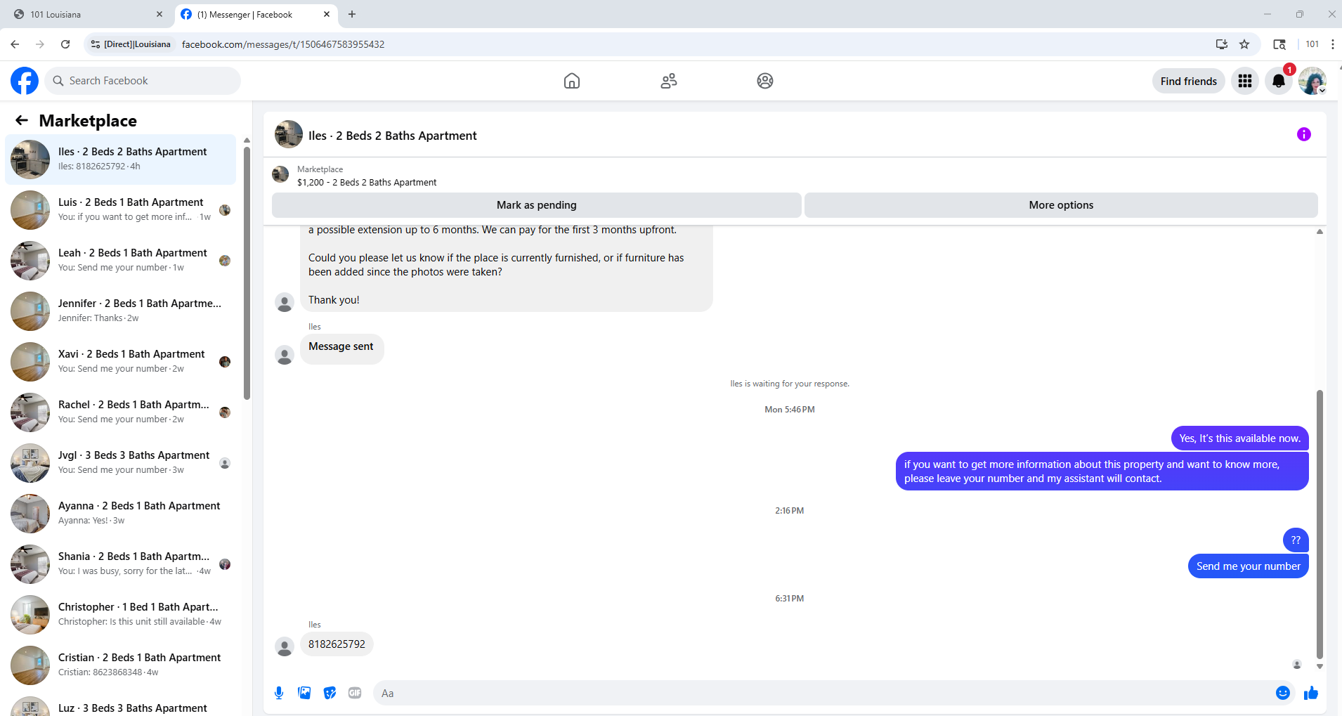Open Shania's apartment conversation
Screen dimensions: 1342x716
[x=121, y=564]
